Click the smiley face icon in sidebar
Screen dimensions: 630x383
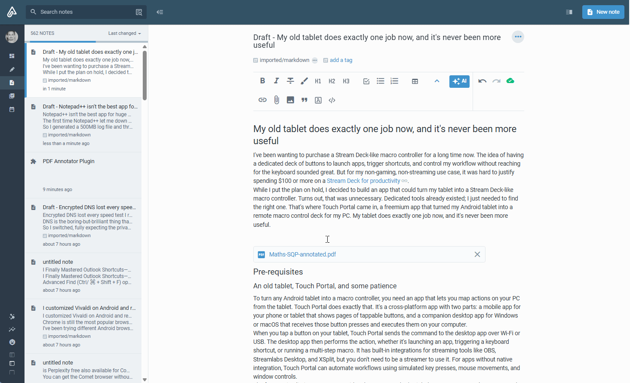click(x=12, y=342)
